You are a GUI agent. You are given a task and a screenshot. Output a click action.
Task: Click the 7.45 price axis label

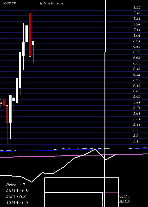coord(137,13)
